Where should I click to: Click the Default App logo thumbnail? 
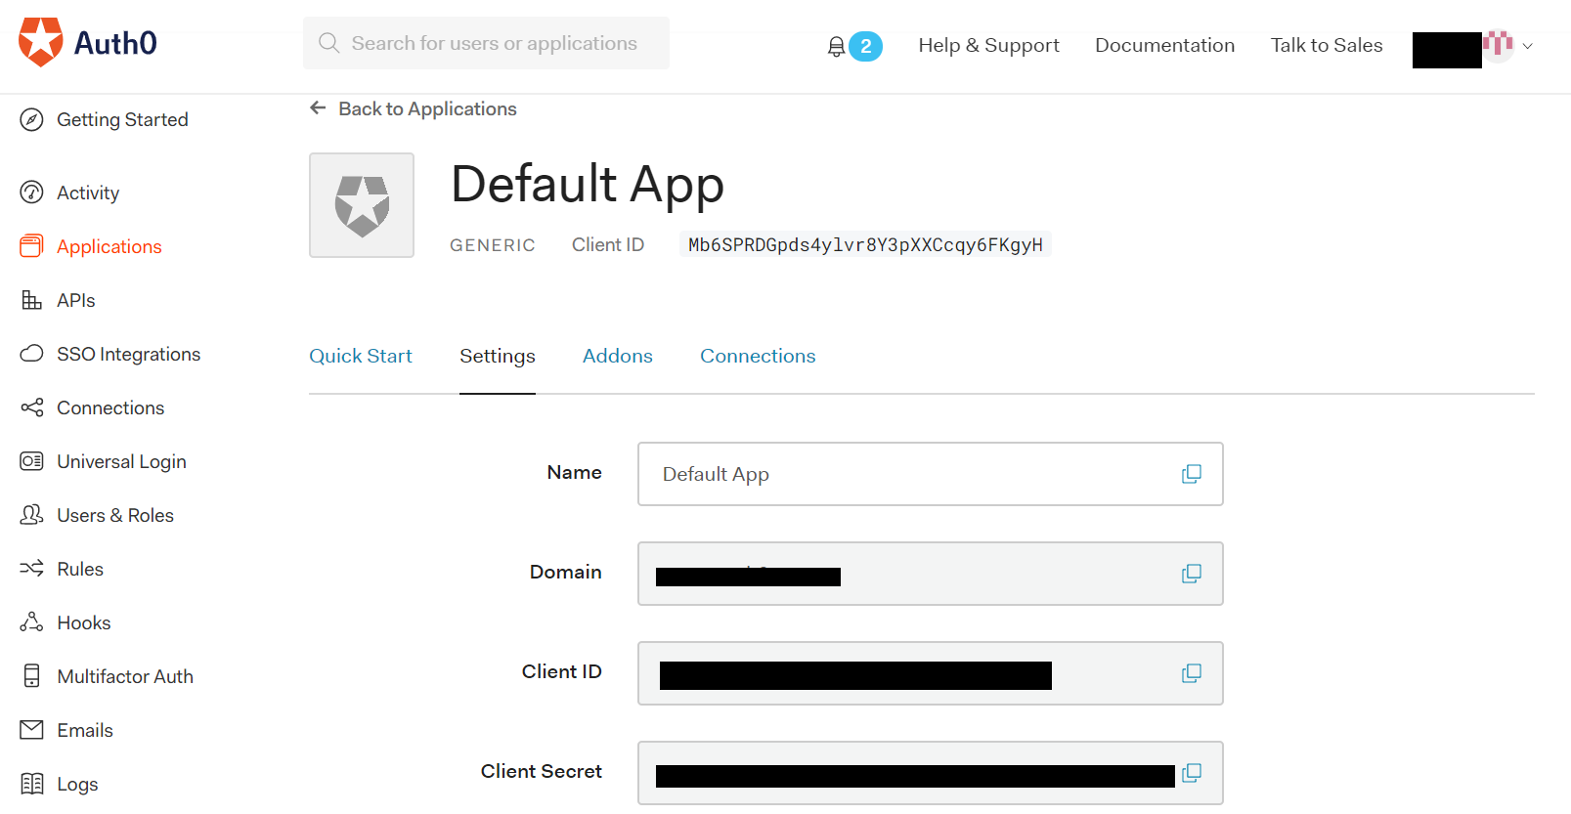[x=362, y=205]
